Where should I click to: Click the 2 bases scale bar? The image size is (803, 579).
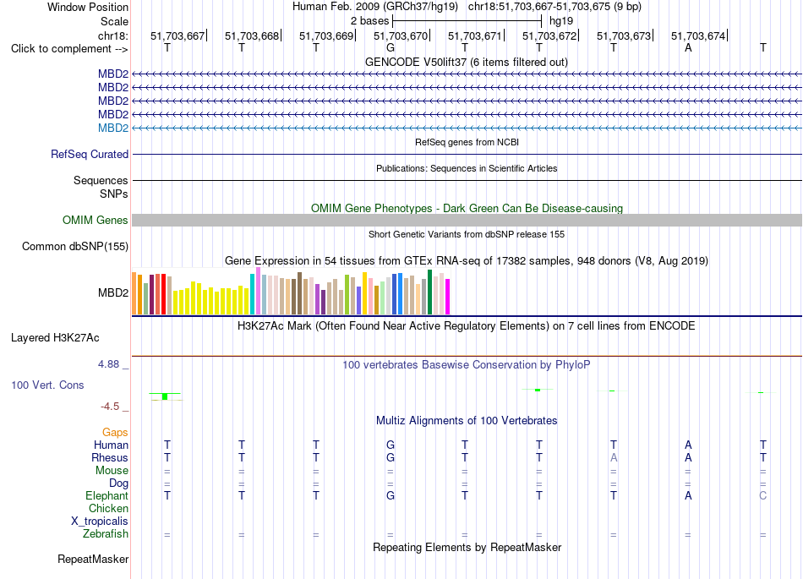point(467,21)
